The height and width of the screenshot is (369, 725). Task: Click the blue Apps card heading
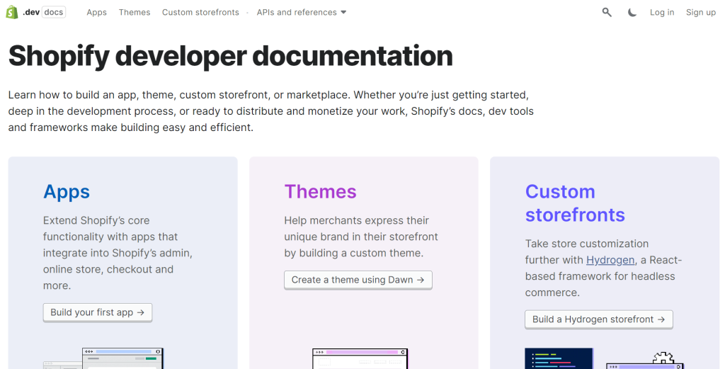click(x=67, y=192)
